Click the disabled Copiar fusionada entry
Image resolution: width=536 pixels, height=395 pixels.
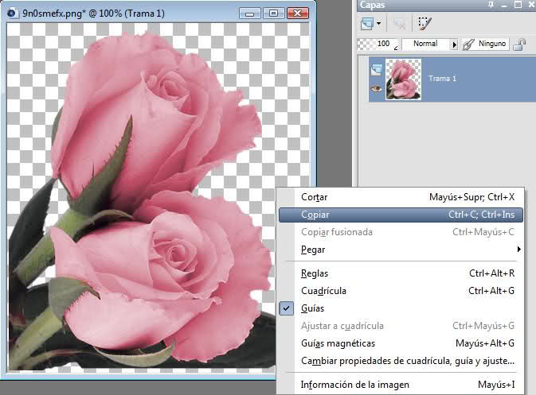click(401, 232)
